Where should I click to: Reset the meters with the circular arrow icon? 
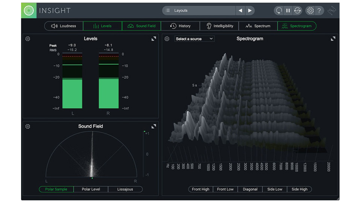279,11
